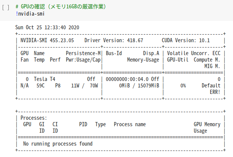Click the 'Memory-Usage' header text

(x=143, y=60)
